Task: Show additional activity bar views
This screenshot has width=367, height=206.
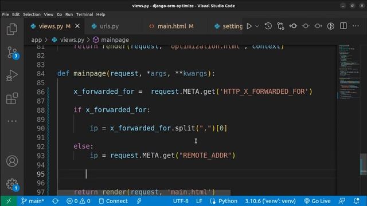Action: (12, 121)
